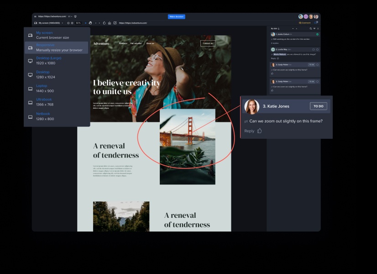
Task: Click the fourth user avatar at top right
Action: click(x=316, y=16)
